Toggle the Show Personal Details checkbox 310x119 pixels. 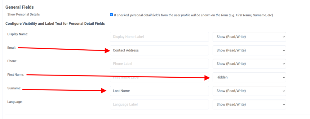click(112, 15)
